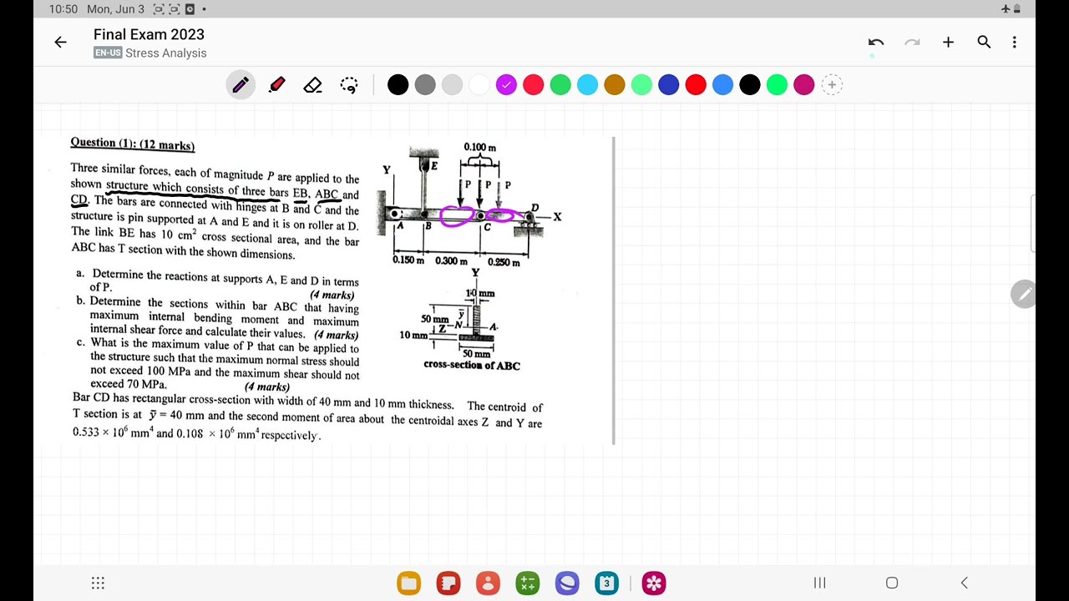
Task: Open the three-dot more options menu
Action: click(x=1014, y=43)
